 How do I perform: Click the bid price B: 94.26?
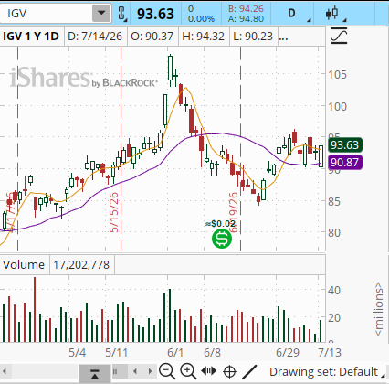[246, 9]
